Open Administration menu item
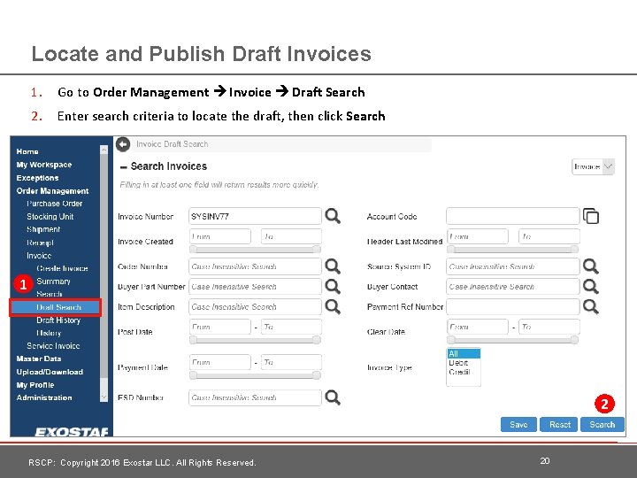 coord(44,397)
